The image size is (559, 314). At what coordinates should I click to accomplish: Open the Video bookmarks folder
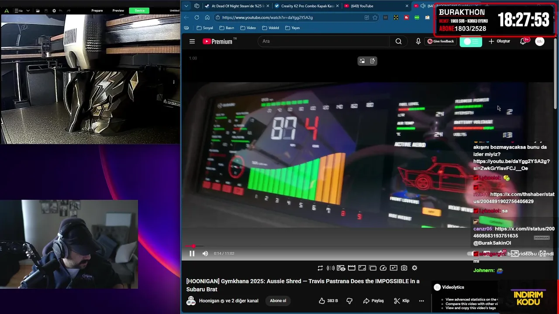[248, 28]
